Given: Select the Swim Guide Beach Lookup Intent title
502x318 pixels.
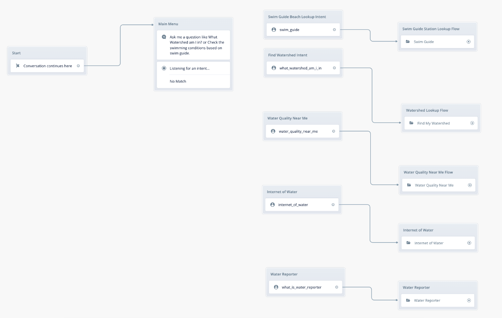Looking at the screenshot, I should tap(297, 17).
